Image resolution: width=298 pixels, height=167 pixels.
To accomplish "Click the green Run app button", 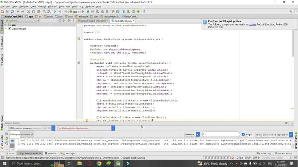I will pos(83,11).
